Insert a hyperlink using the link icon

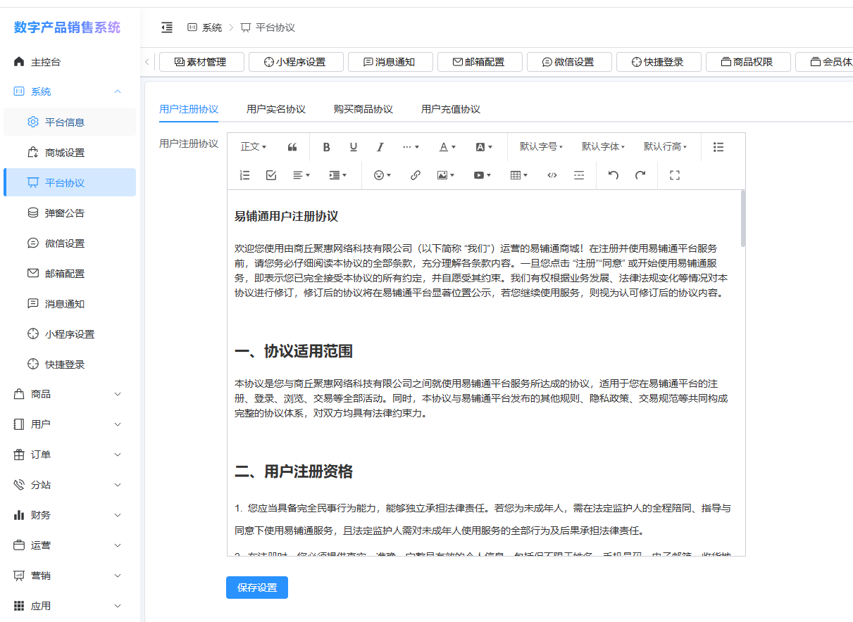click(x=415, y=175)
